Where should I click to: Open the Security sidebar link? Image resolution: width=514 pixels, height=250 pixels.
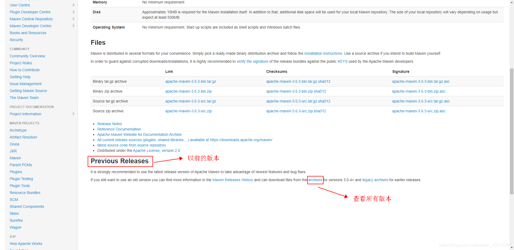click(x=16, y=40)
